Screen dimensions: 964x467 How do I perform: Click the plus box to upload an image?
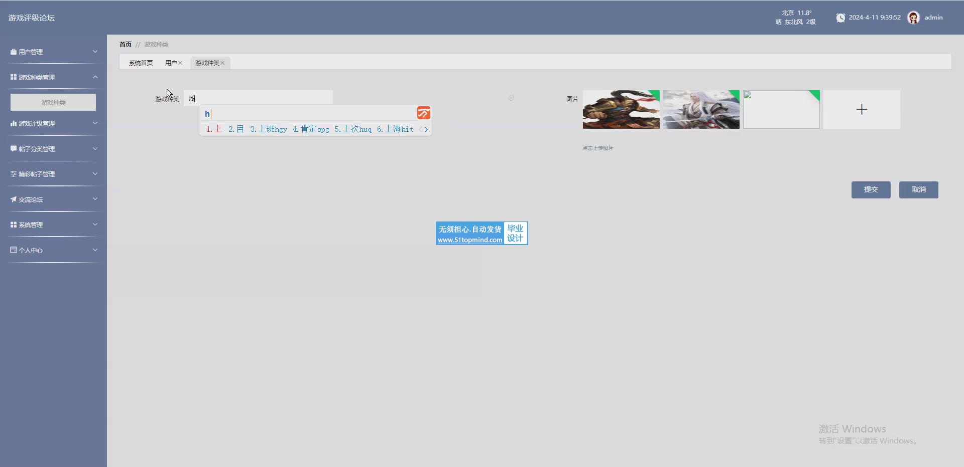862,109
